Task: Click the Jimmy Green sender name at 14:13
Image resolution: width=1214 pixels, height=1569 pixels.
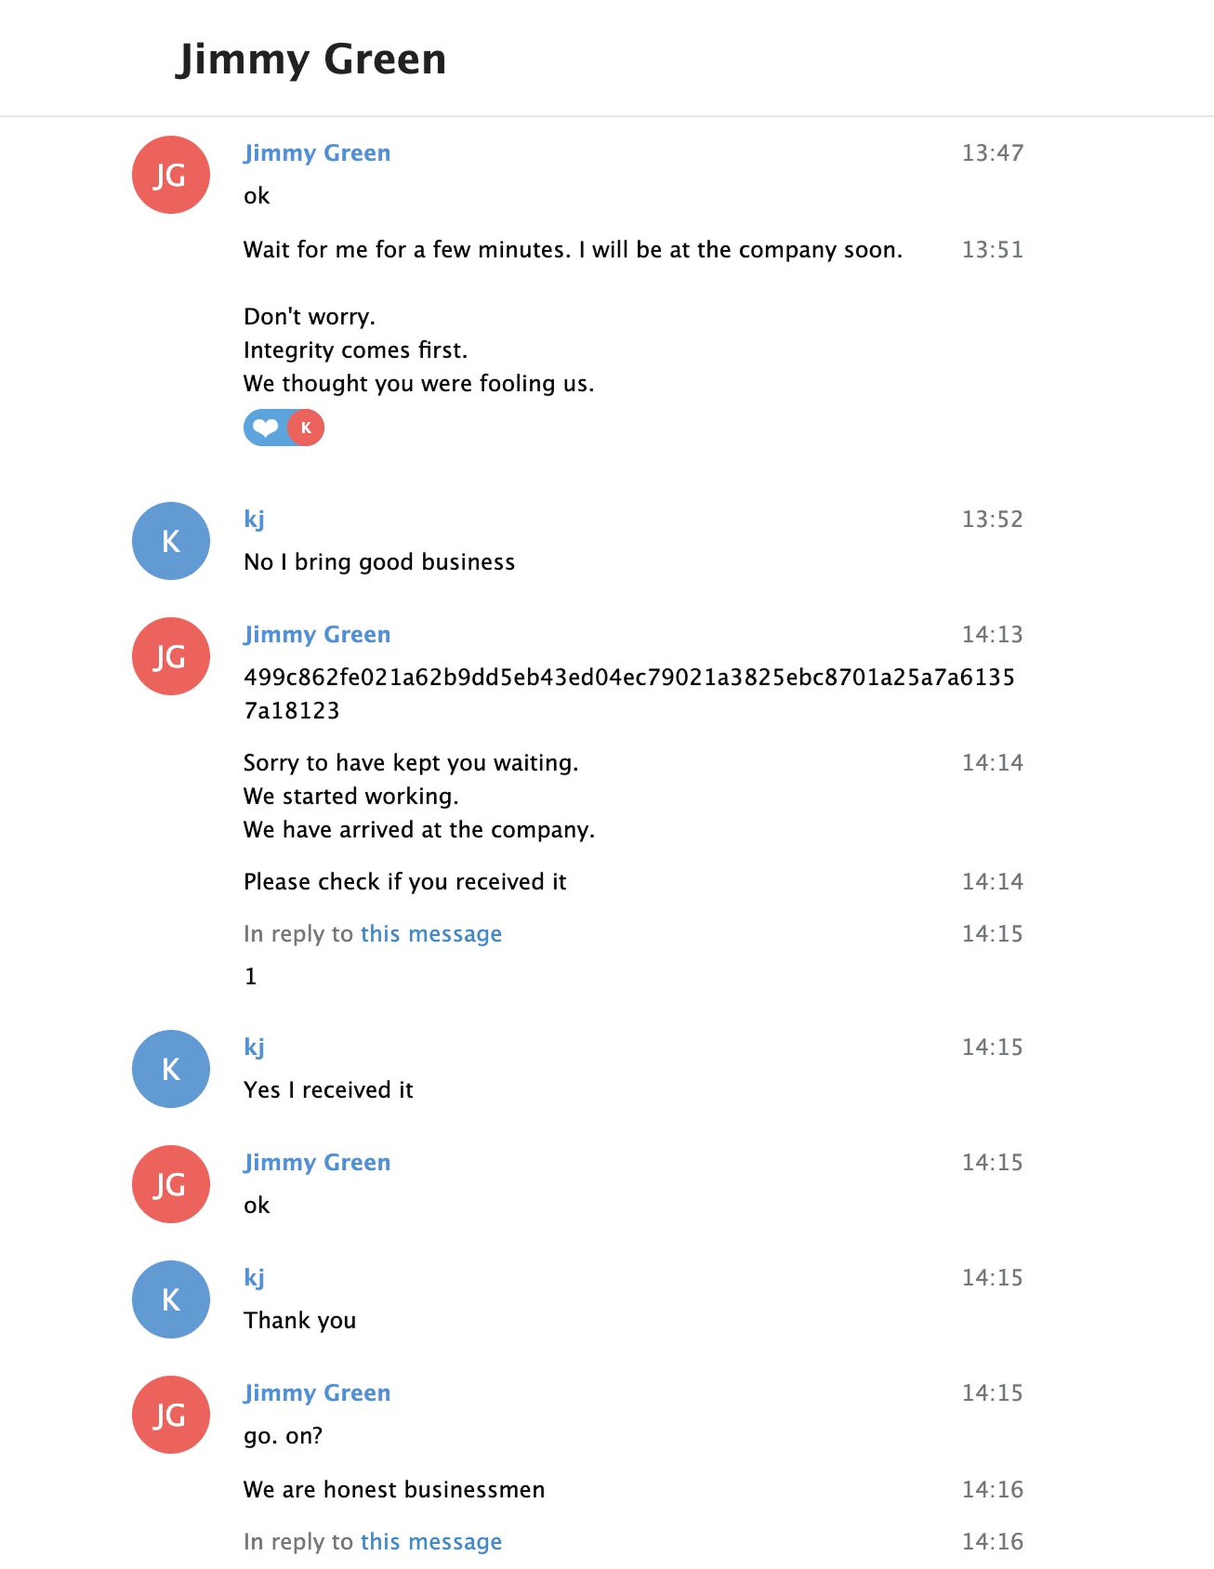Action: [317, 634]
